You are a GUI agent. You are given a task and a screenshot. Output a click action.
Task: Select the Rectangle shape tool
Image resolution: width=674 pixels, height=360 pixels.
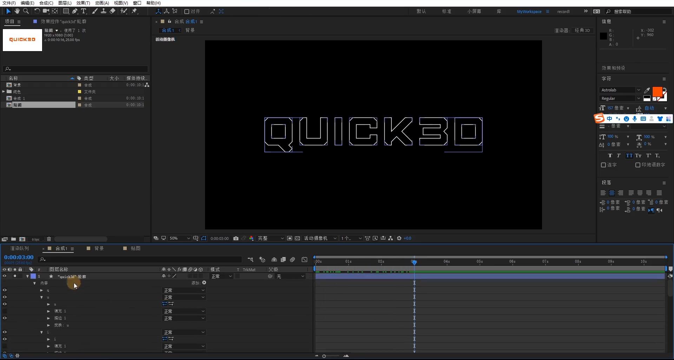click(66, 11)
